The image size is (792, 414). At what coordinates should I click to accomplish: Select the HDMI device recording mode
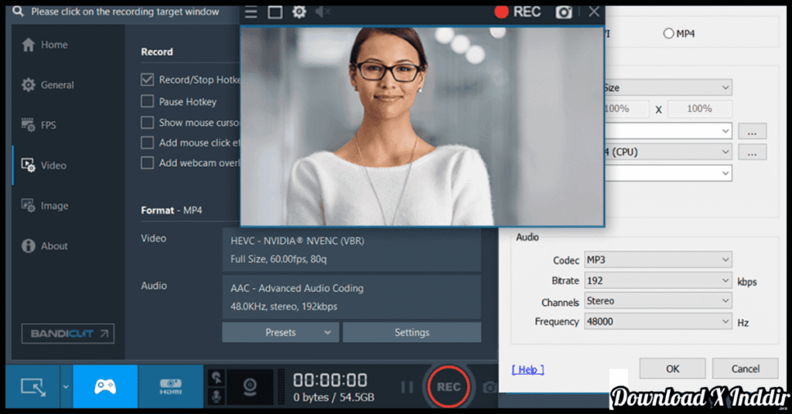(170, 386)
